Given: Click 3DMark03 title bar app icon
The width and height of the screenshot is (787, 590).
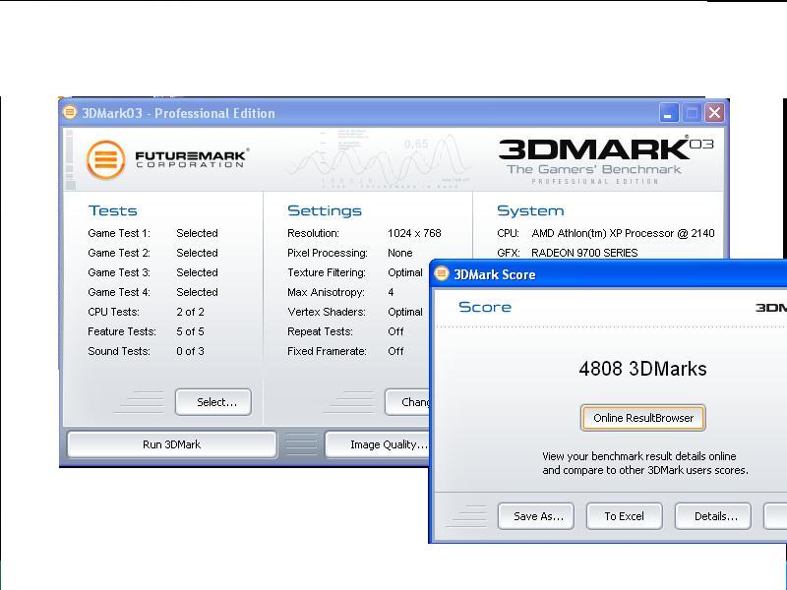Looking at the screenshot, I should click(70, 112).
